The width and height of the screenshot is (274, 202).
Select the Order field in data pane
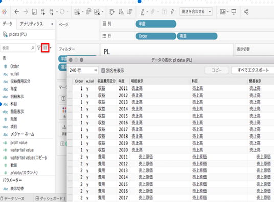[15, 66]
